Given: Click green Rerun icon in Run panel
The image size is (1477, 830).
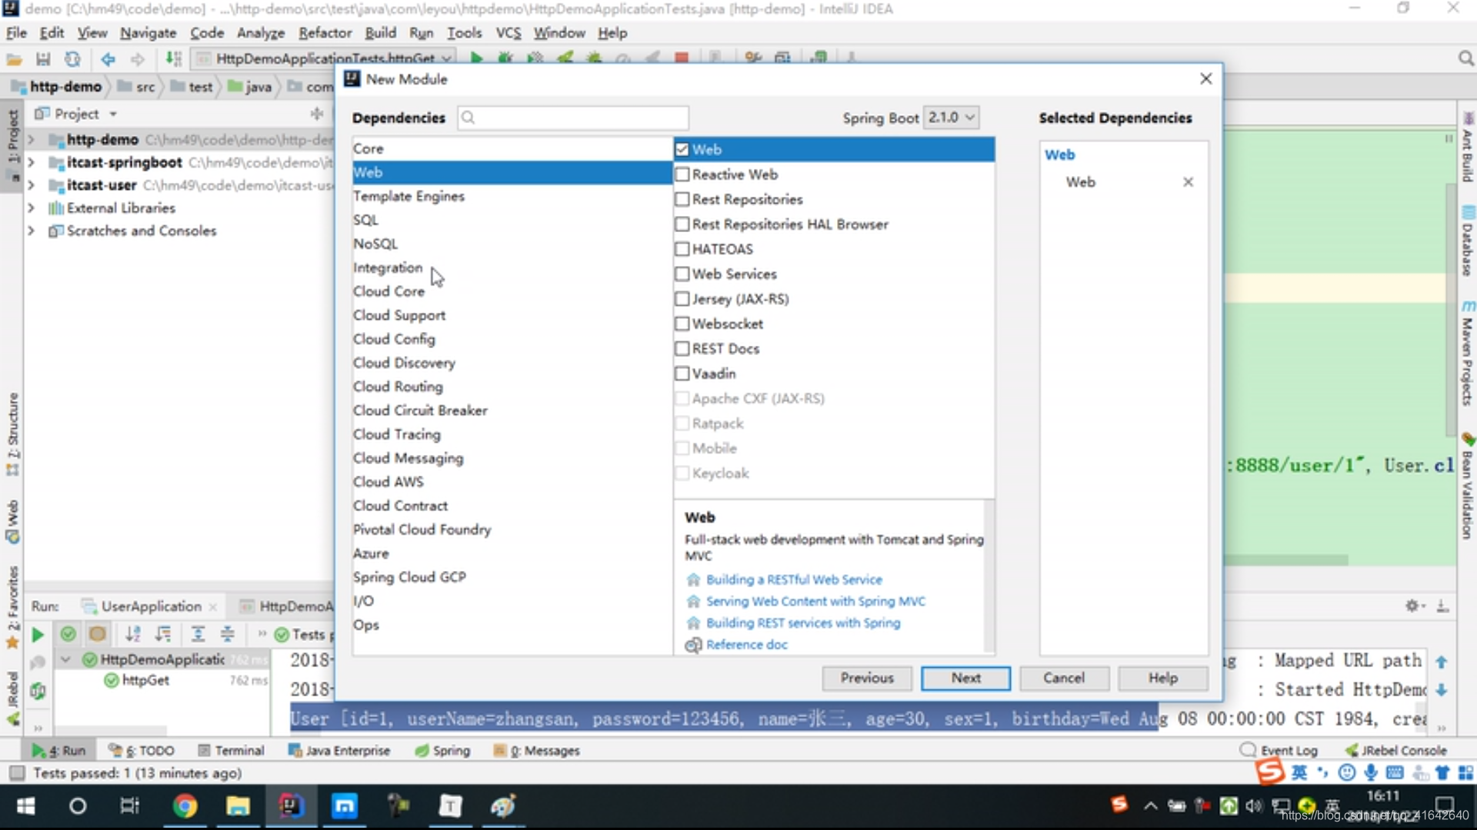Looking at the screenshot, I should point(37,635).
